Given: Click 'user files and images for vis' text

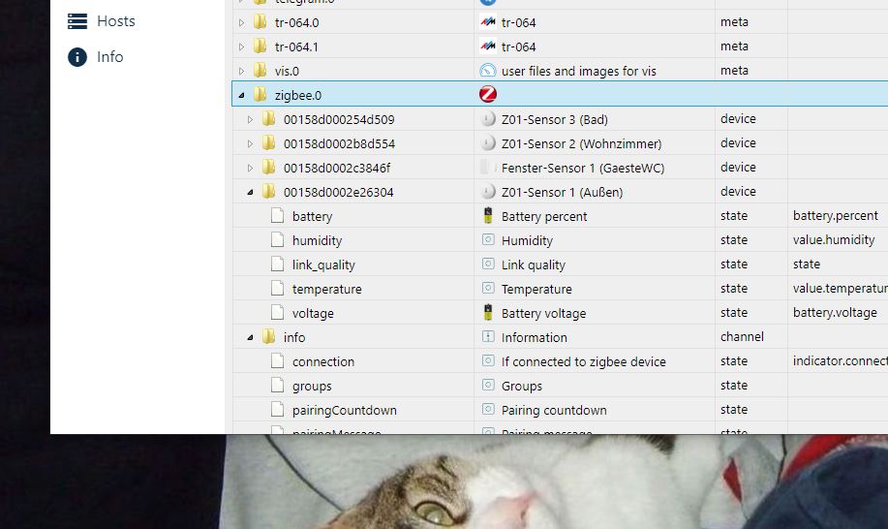Looking at the screenshot, I should tap(579, 72).
